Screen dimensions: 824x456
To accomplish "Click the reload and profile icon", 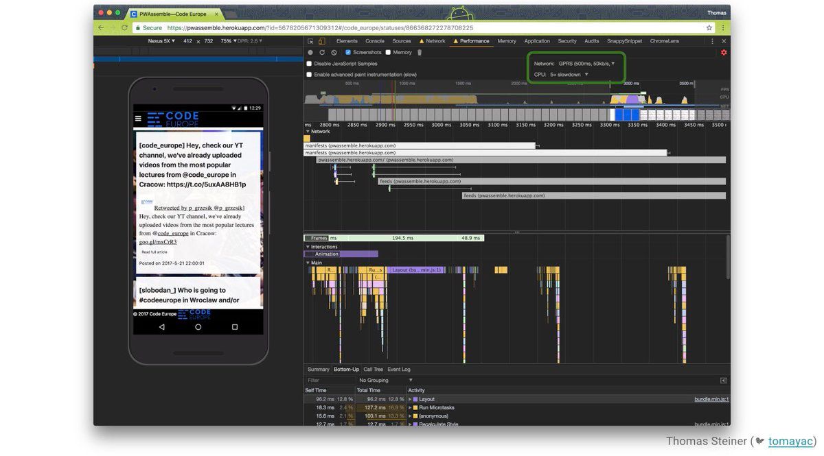I will 322,52.
